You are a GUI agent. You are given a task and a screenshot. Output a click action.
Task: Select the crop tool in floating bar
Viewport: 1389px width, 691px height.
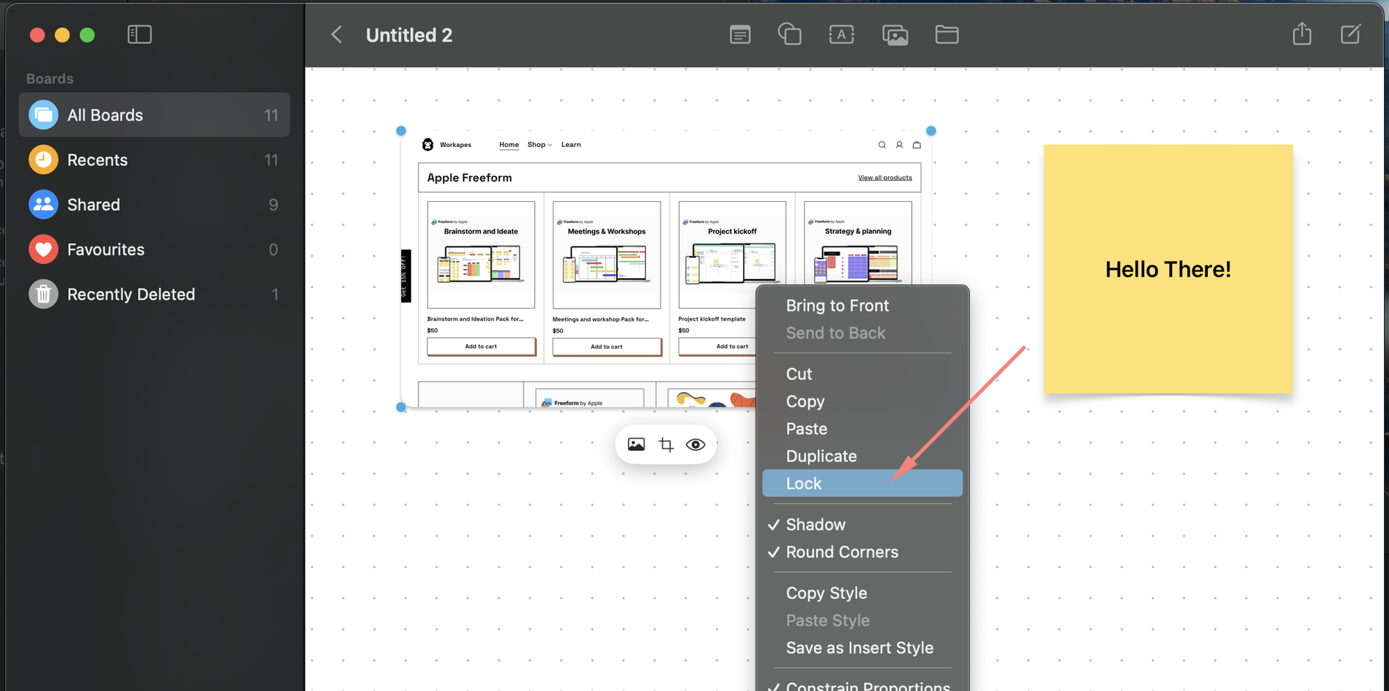pyautogui.click(x=666, y=445)
